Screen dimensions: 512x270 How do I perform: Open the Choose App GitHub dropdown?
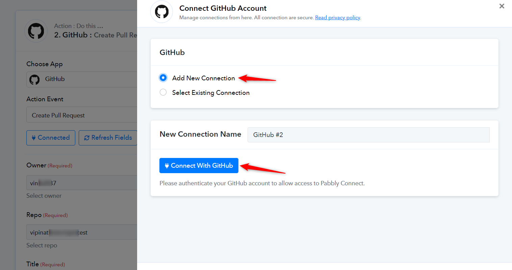pyautogui.click(x=82, y=79)
